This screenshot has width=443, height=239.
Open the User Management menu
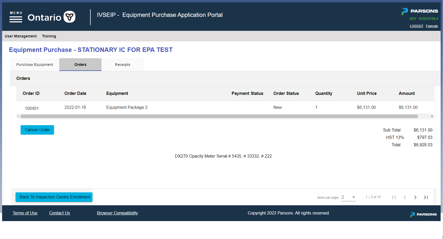(21, 36)
